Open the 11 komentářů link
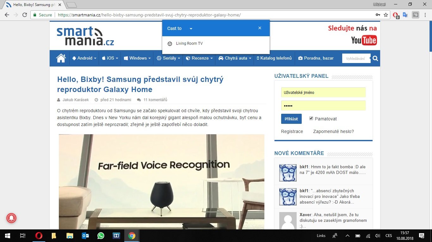The width and height of the screenshot is (432, 242). (155, 100)
